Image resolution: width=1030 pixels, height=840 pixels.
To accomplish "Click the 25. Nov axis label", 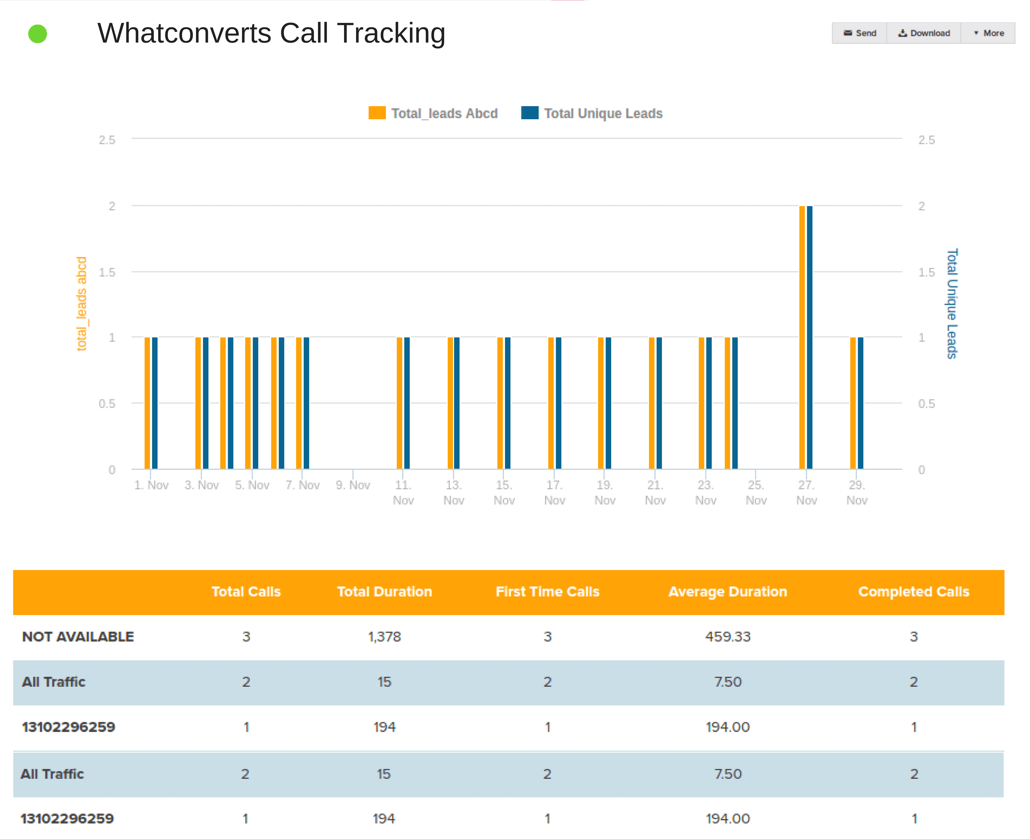I will pos(756,492).
